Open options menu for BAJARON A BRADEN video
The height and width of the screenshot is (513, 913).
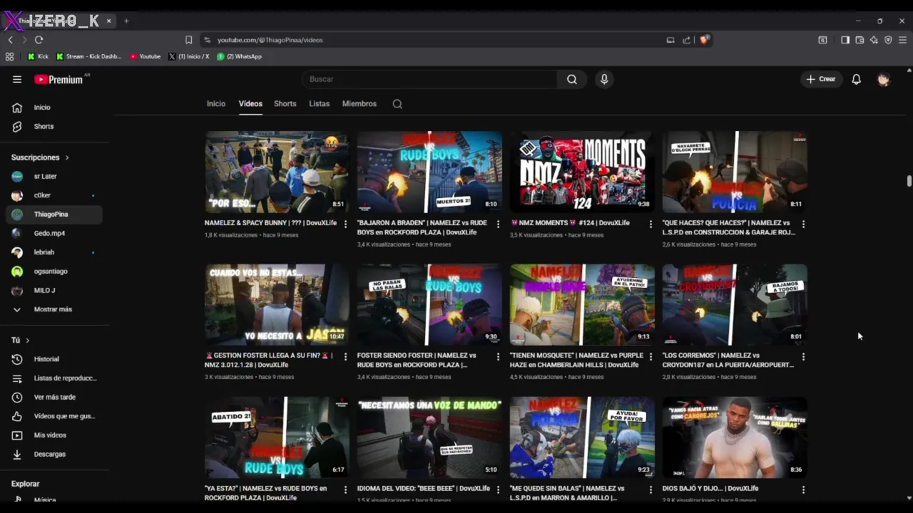(498, 224)
